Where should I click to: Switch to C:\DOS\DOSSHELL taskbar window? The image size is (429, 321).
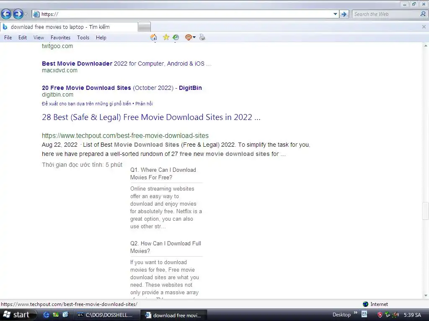(x=107, y=315)
